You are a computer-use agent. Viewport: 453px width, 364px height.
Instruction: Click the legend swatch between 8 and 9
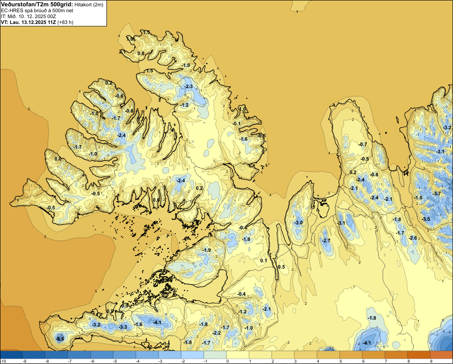419,355
